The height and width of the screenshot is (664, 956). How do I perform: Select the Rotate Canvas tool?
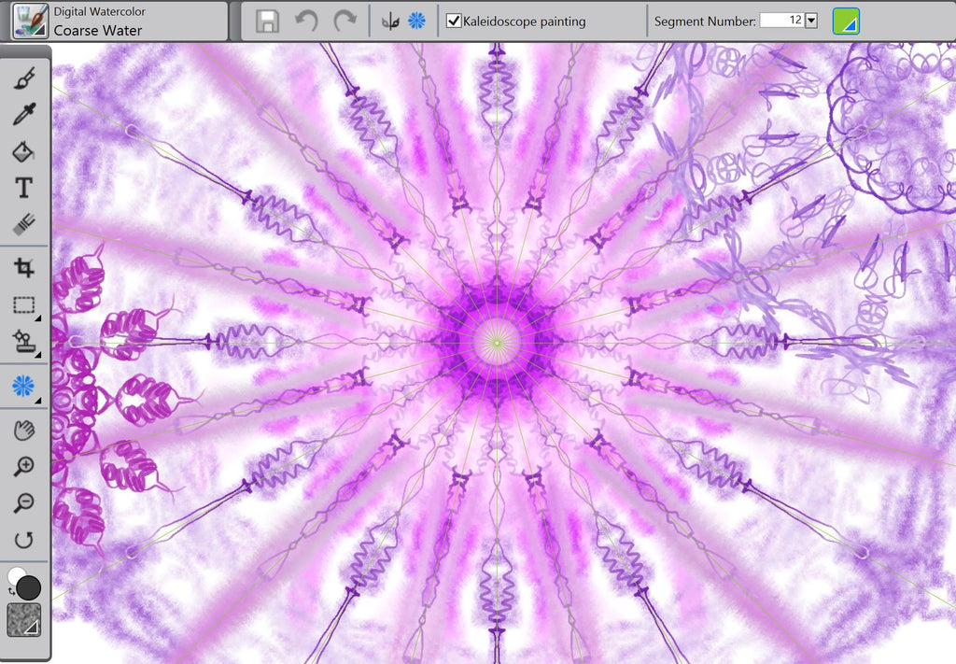(24, 540)
